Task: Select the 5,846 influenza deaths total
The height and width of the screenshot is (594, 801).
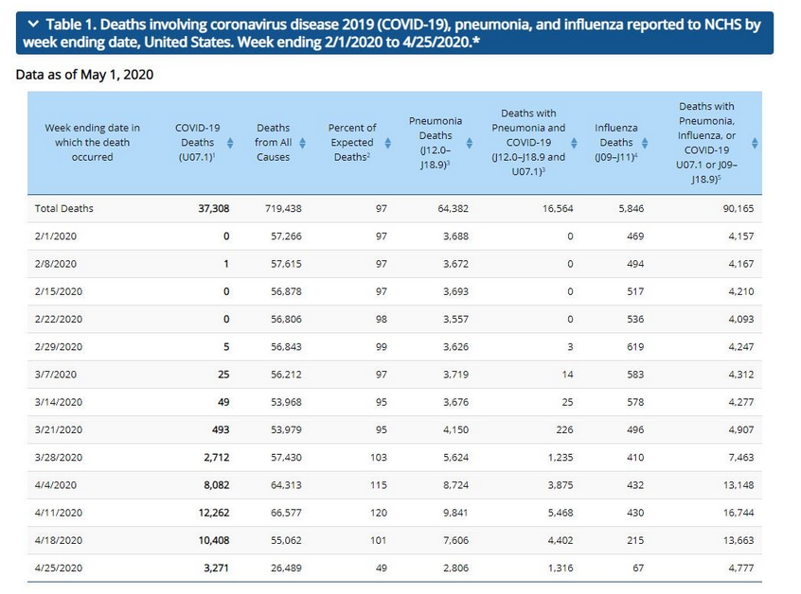Action: [631, 208]
